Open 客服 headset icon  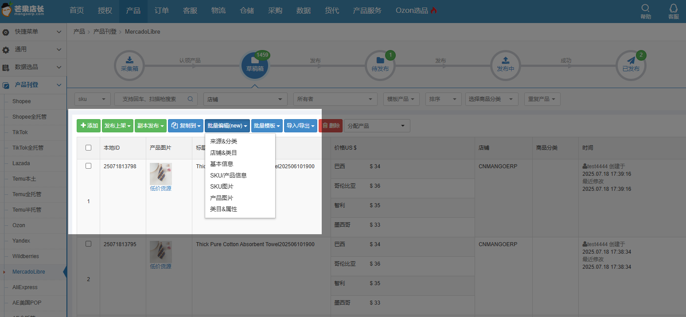point(674,8)
